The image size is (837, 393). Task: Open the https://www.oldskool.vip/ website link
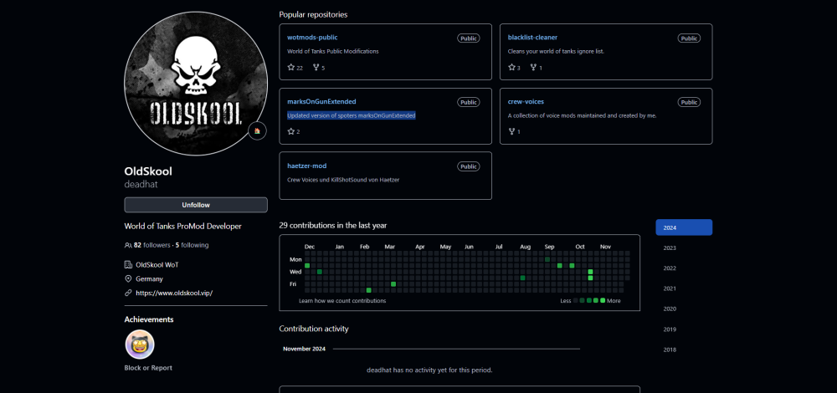point(174,293)
